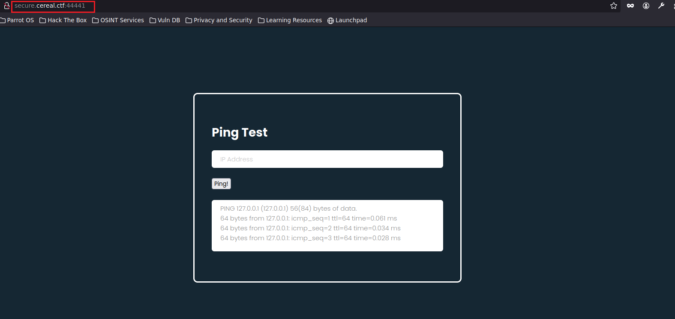Expand the Vuln DB bookmarks folder

click(x=165, y=20)
